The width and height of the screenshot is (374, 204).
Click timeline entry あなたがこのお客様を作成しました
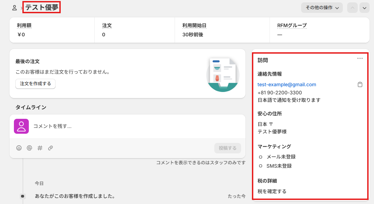pyautogui.click(x=75, y=196)
